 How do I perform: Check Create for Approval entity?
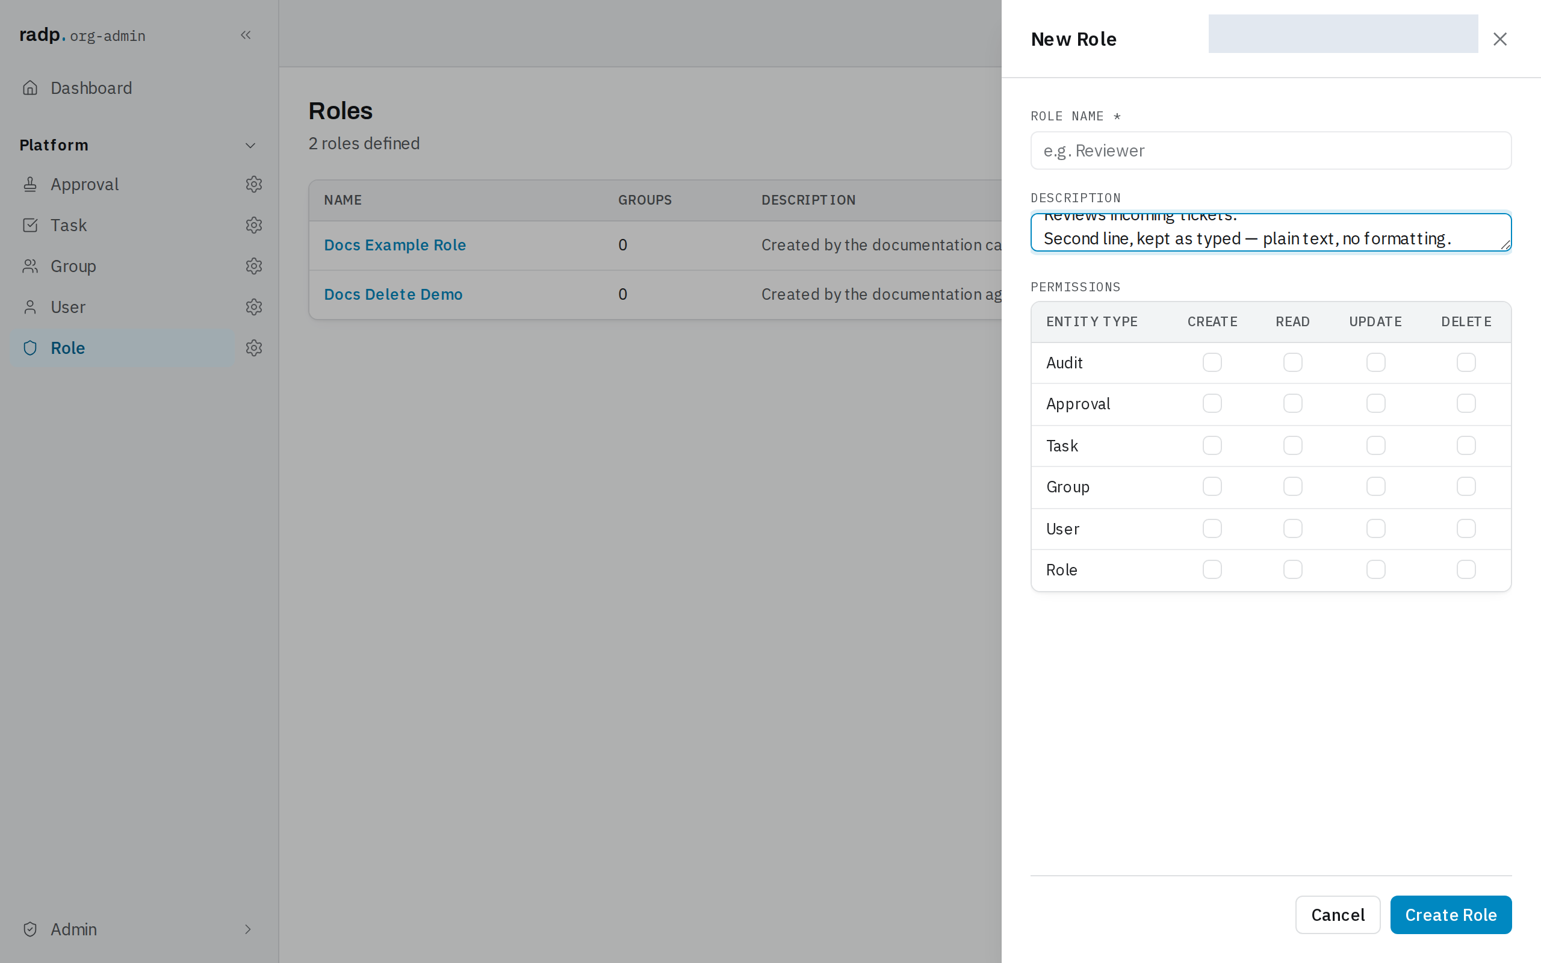click(x=1212, y=403)
